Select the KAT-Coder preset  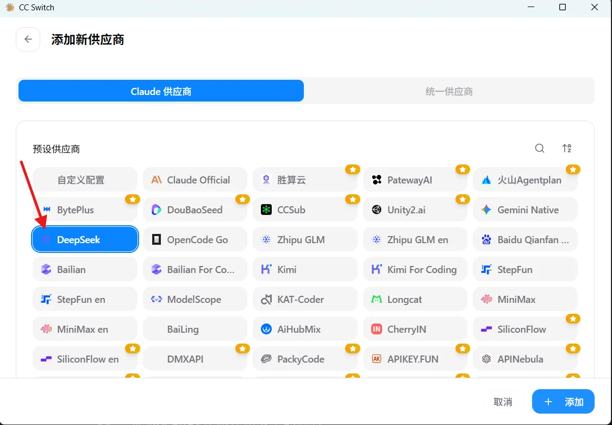tap(305, 300)
